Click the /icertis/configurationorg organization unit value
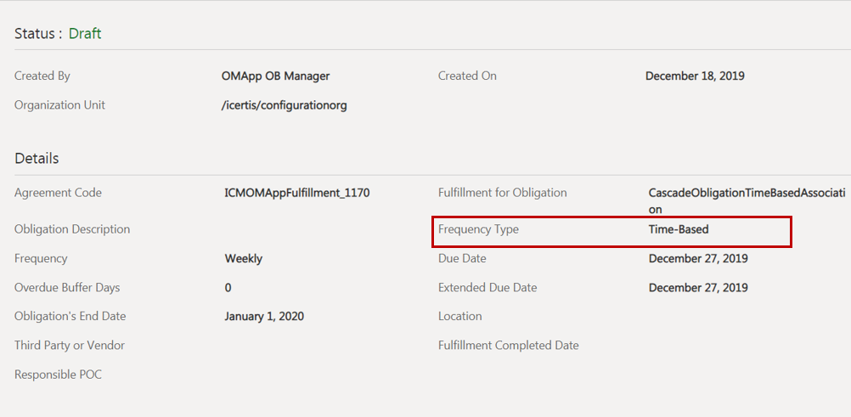 pos(285,105)
